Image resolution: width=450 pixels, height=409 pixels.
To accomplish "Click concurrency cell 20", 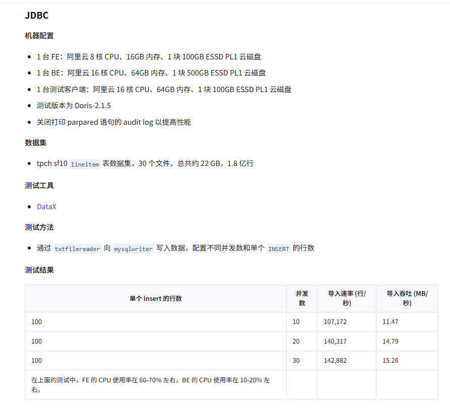I will coord(302,342).
